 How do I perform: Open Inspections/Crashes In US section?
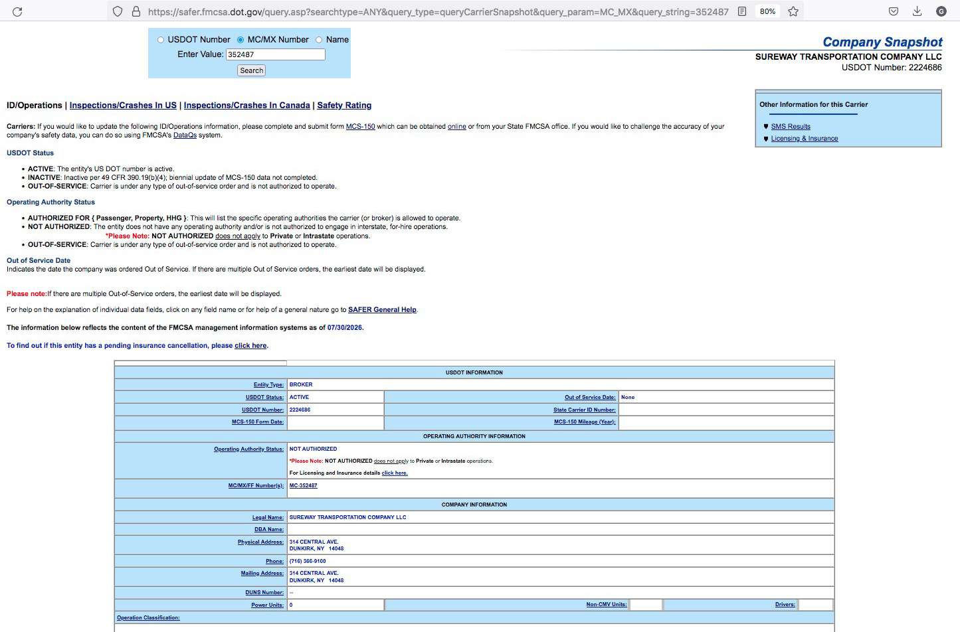pyautogui.click(x=123, y=106)
